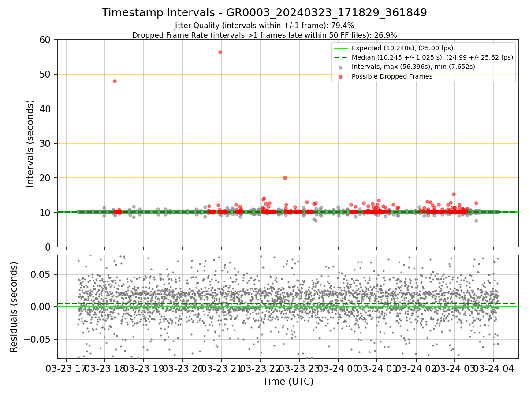This screenshot has height=397, width=529.
Task: Click the red dot marker in the legend
Action: (x=341, y=77)
